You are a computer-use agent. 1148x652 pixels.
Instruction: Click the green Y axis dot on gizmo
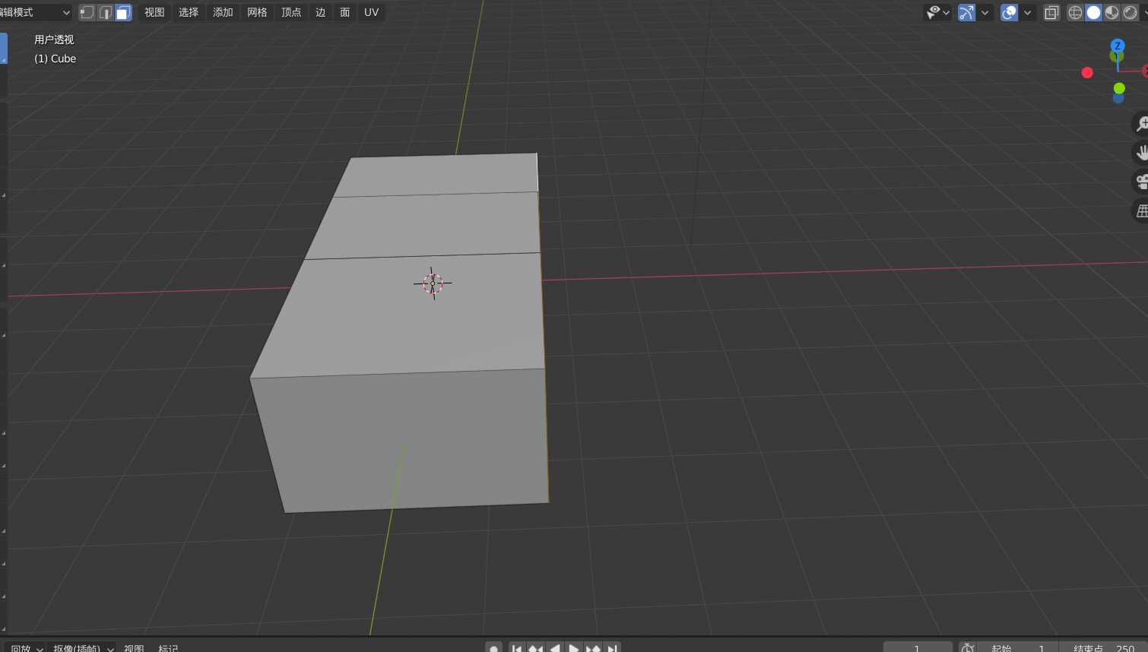coord(1119,88)
